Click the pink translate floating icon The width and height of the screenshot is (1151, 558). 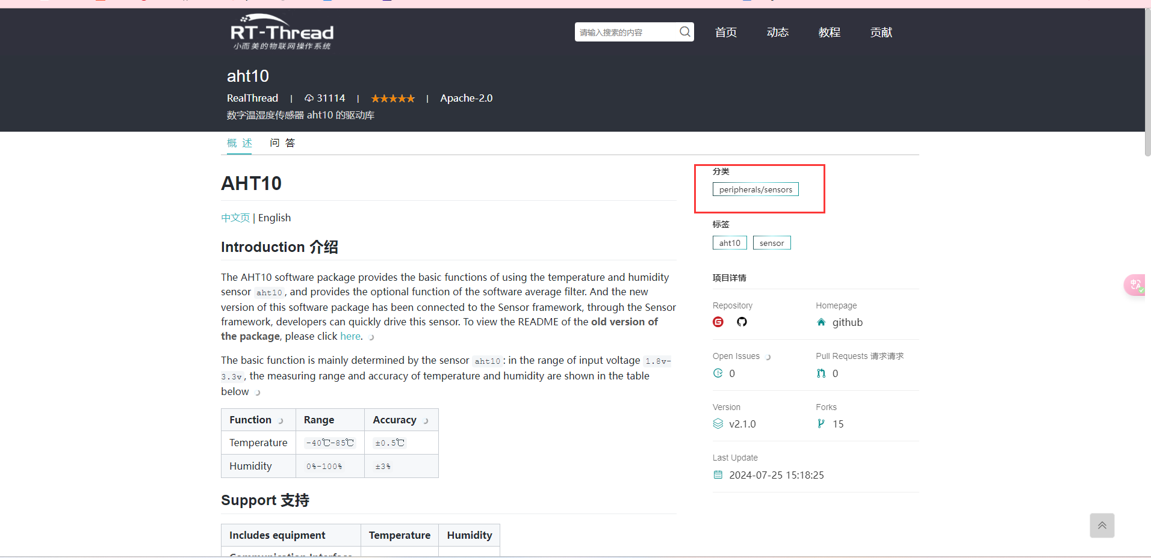(x=1135, y=284)
